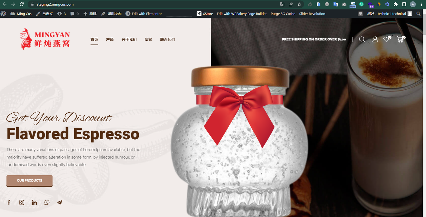Open the Grammarly extension icon

[361, 4]
